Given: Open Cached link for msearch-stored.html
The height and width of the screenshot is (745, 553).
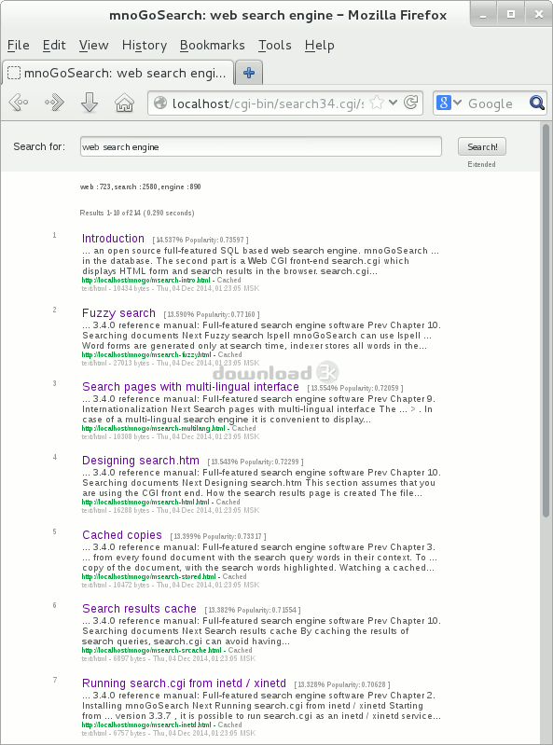Looking at the screenshot, I should (235, 576).
